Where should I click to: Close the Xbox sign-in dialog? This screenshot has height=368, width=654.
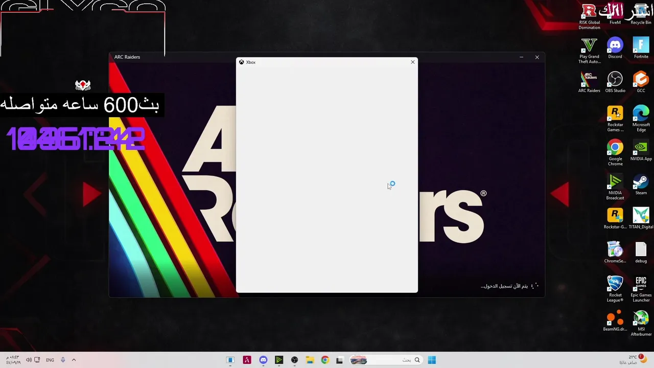413,62
